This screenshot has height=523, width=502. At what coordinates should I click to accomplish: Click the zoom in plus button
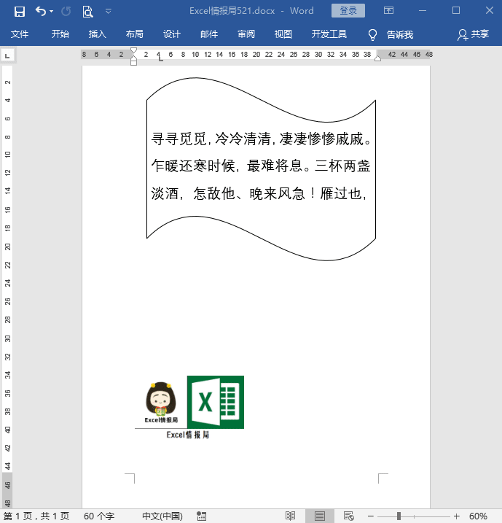pos(457,516)
